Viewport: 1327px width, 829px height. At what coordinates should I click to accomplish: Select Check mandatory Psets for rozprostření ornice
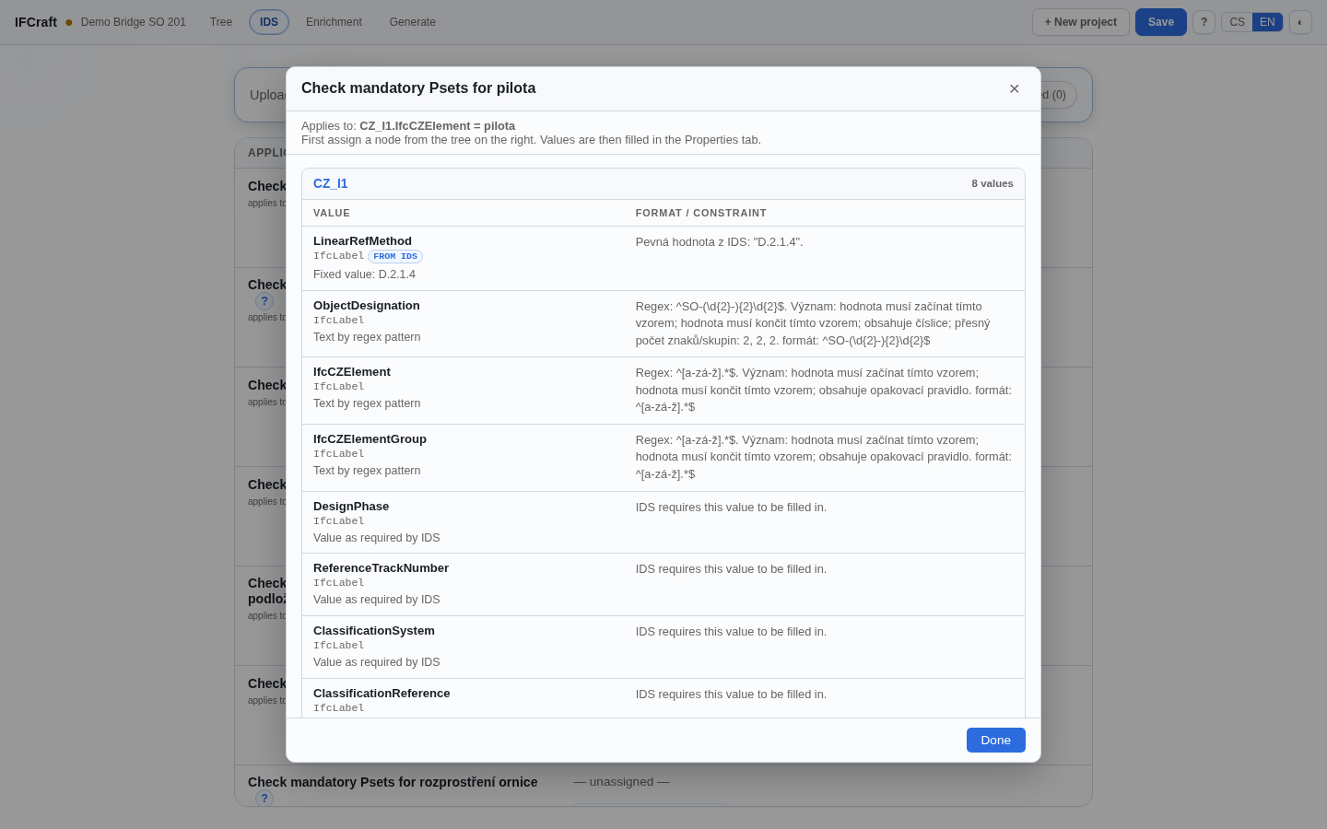pos(393,782)
